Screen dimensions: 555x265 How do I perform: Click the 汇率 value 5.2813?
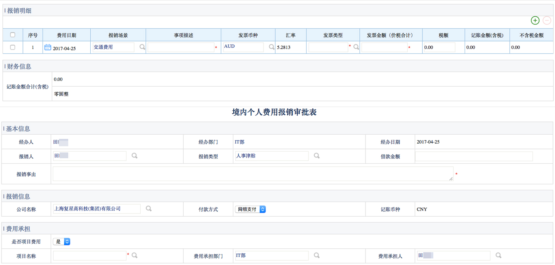point(284,48)
